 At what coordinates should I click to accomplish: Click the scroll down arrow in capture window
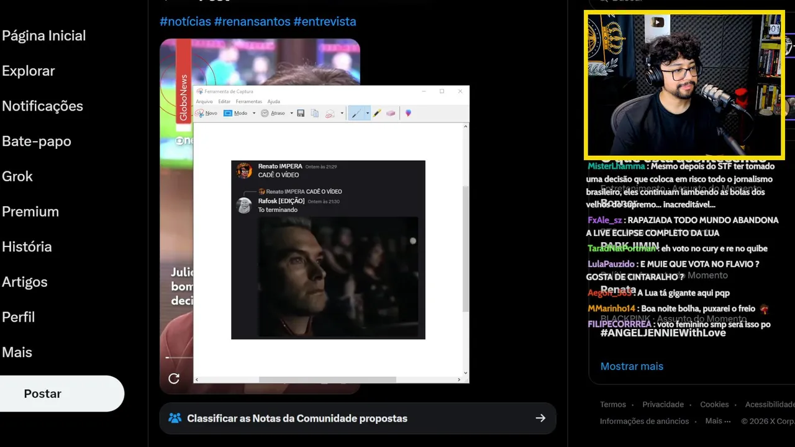click(x=466, y=373)
